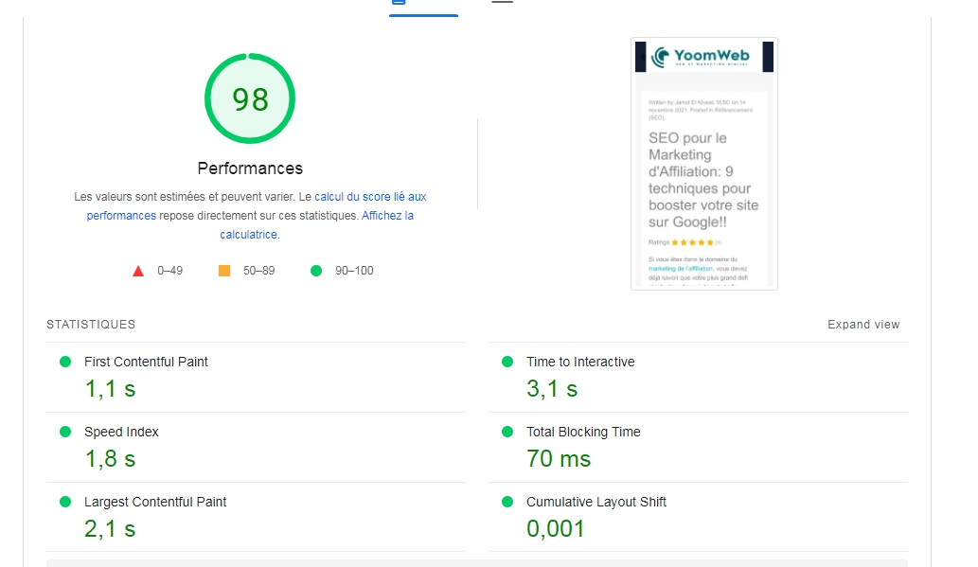The width and height of the screenshot is (978, 567).
Task: Click the YoomWeb logo in the page preview
Action: (703, 56)
